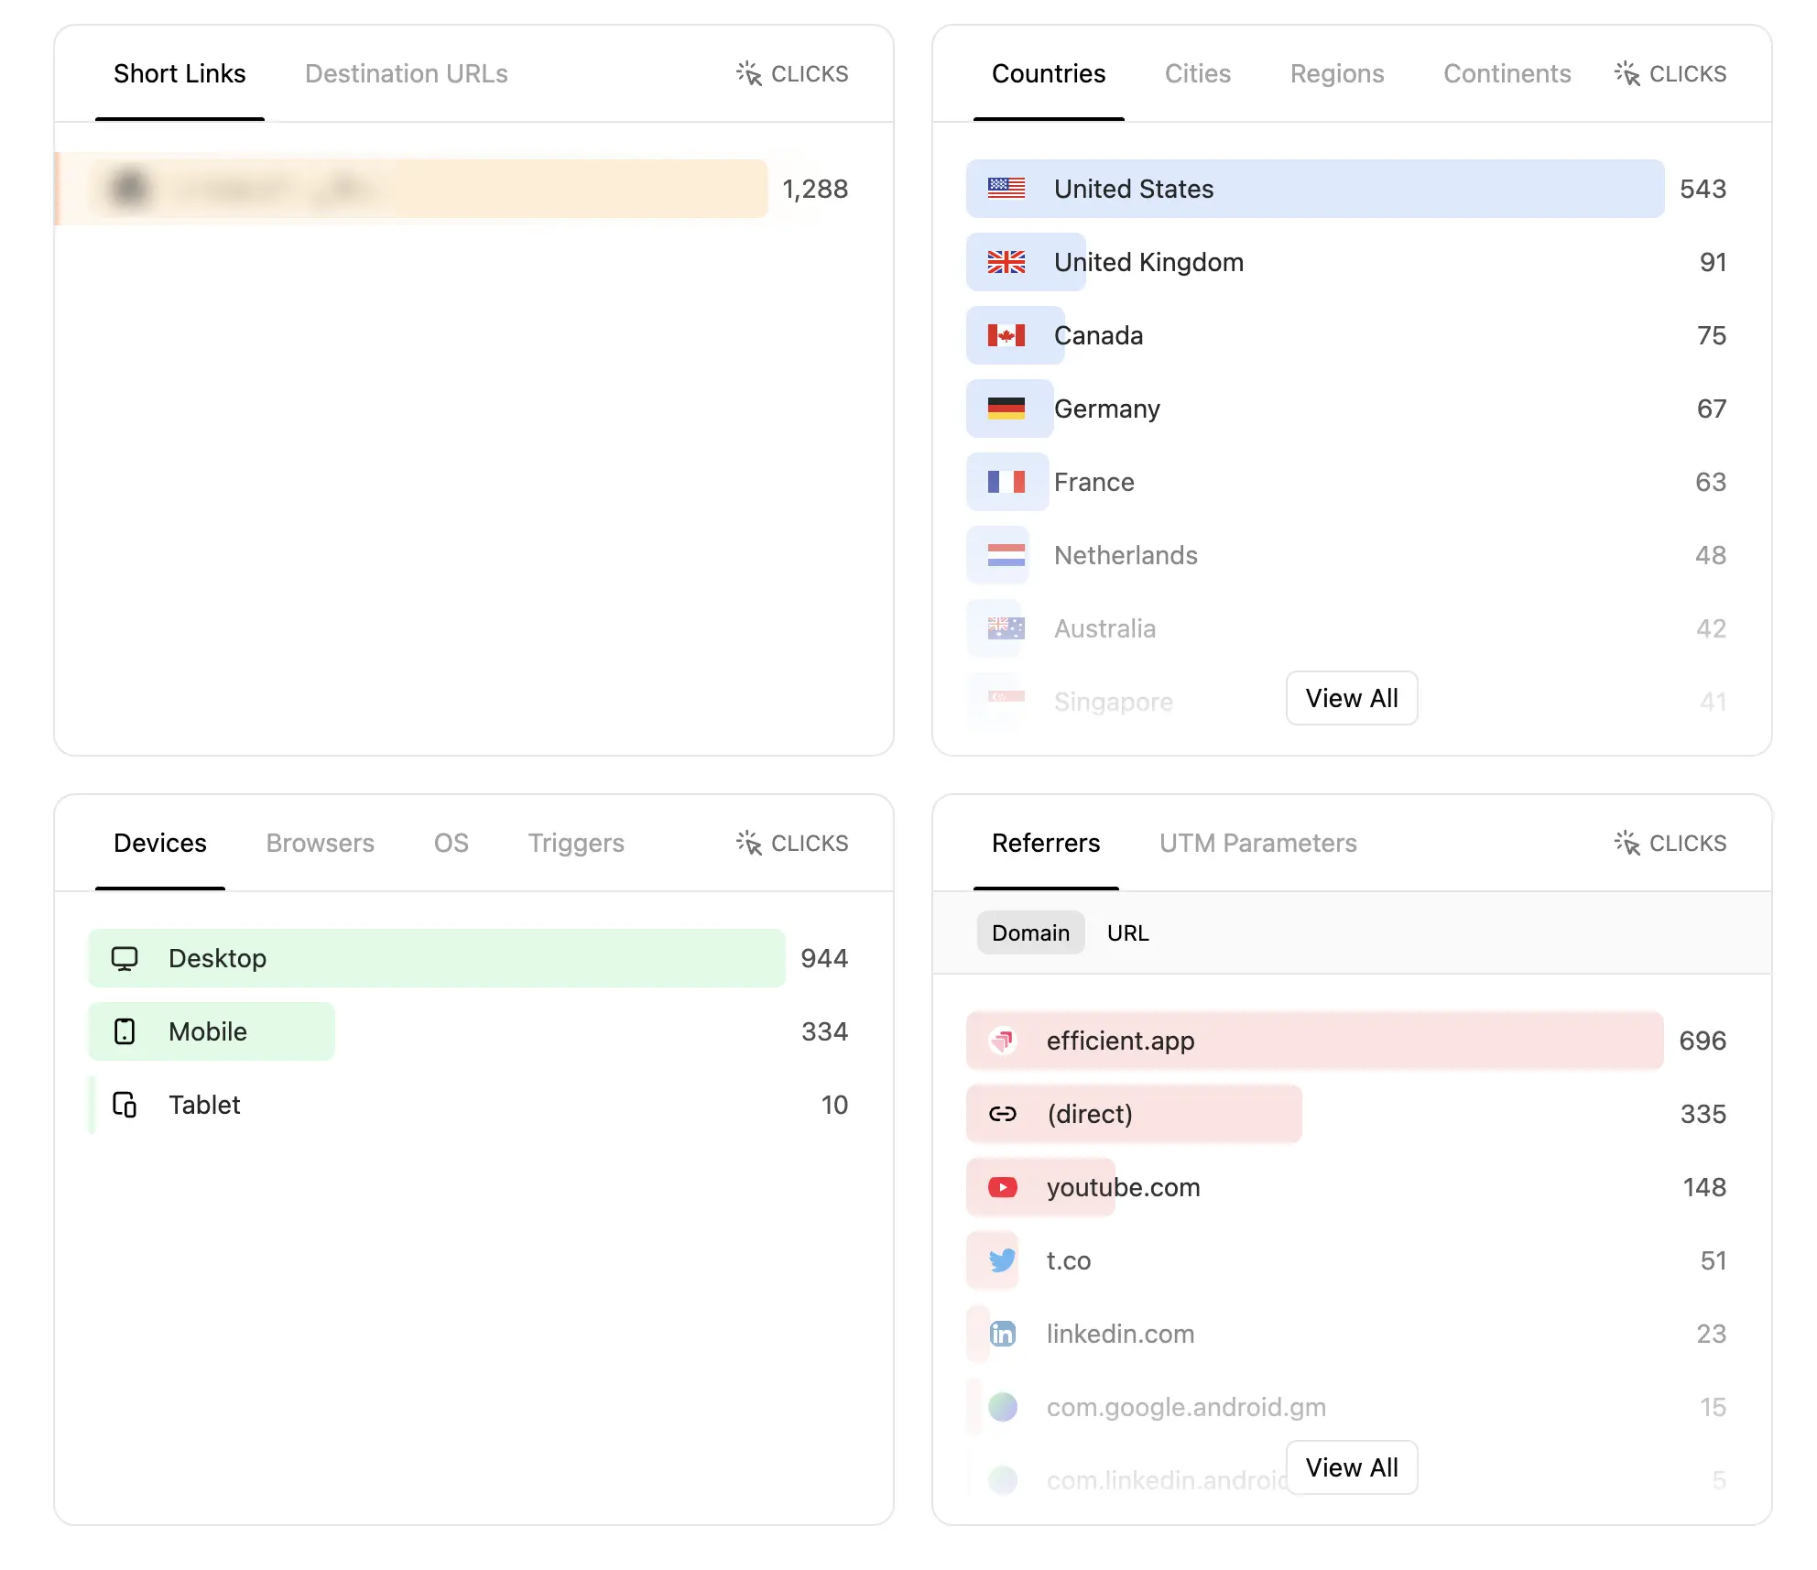Open the CLICKS selector in Short Links panel
Viewport: 1817px width, 1570px height.
point(790,73)
